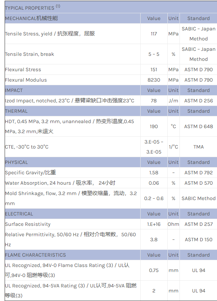Select the Surface Resistivity value 1.E+16

pos(154,224)
